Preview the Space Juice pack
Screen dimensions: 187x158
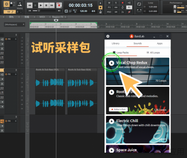pyautogui.click(x=111, y=150)
